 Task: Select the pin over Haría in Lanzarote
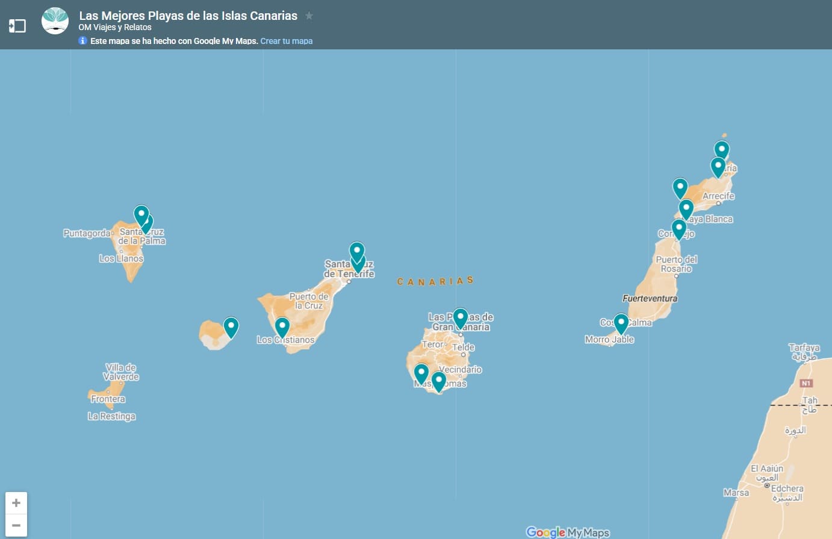coord(718,167)
